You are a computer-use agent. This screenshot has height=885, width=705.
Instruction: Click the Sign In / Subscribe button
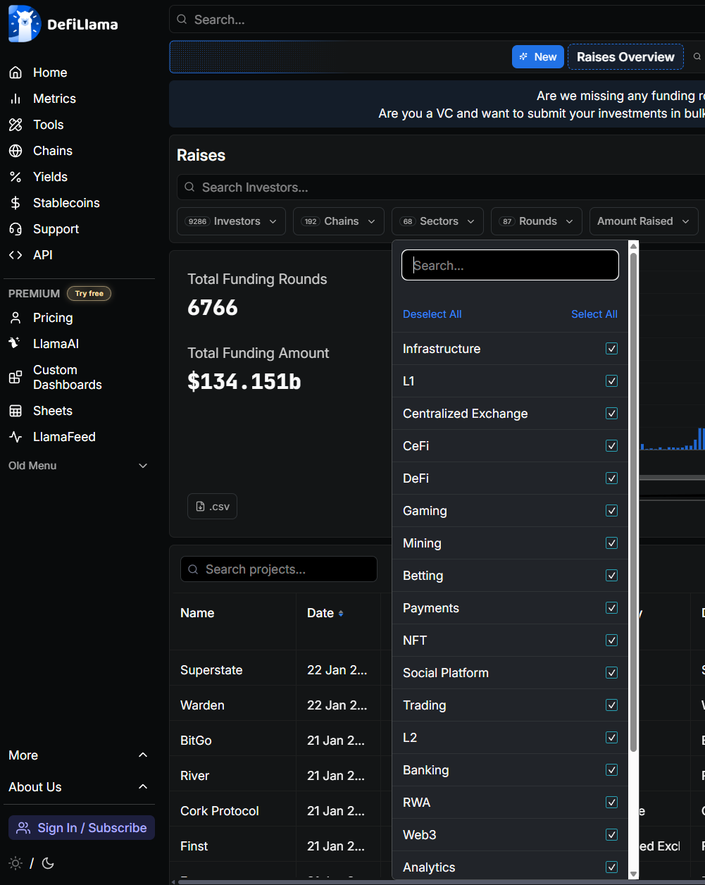(82, 828)
